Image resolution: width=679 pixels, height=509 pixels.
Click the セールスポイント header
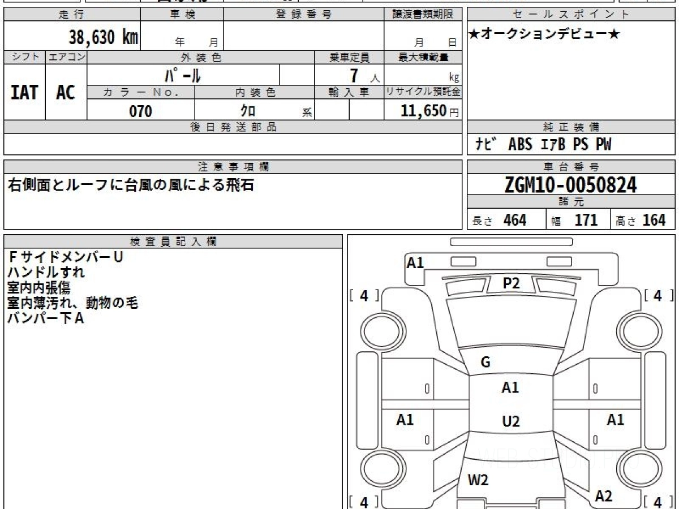(x=571, y=15)
